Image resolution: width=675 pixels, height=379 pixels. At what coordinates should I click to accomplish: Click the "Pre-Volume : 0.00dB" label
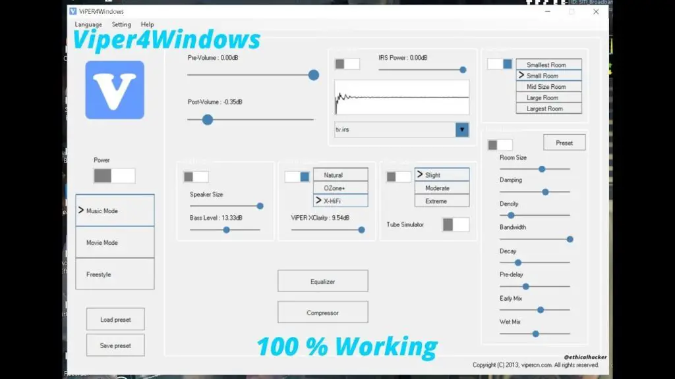213,58
